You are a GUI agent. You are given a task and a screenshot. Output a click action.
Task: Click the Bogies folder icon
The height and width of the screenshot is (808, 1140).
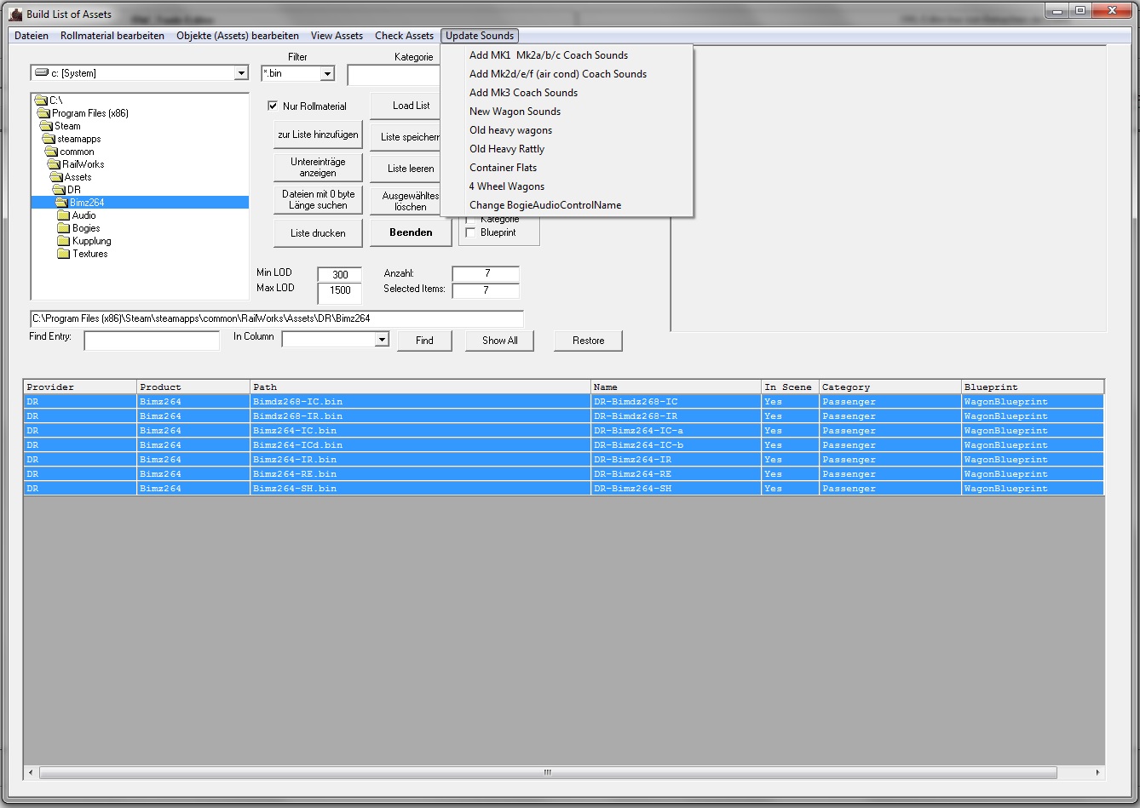63,228
